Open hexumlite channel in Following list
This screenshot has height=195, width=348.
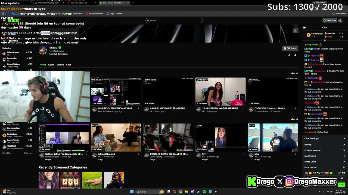coord(17,59)
